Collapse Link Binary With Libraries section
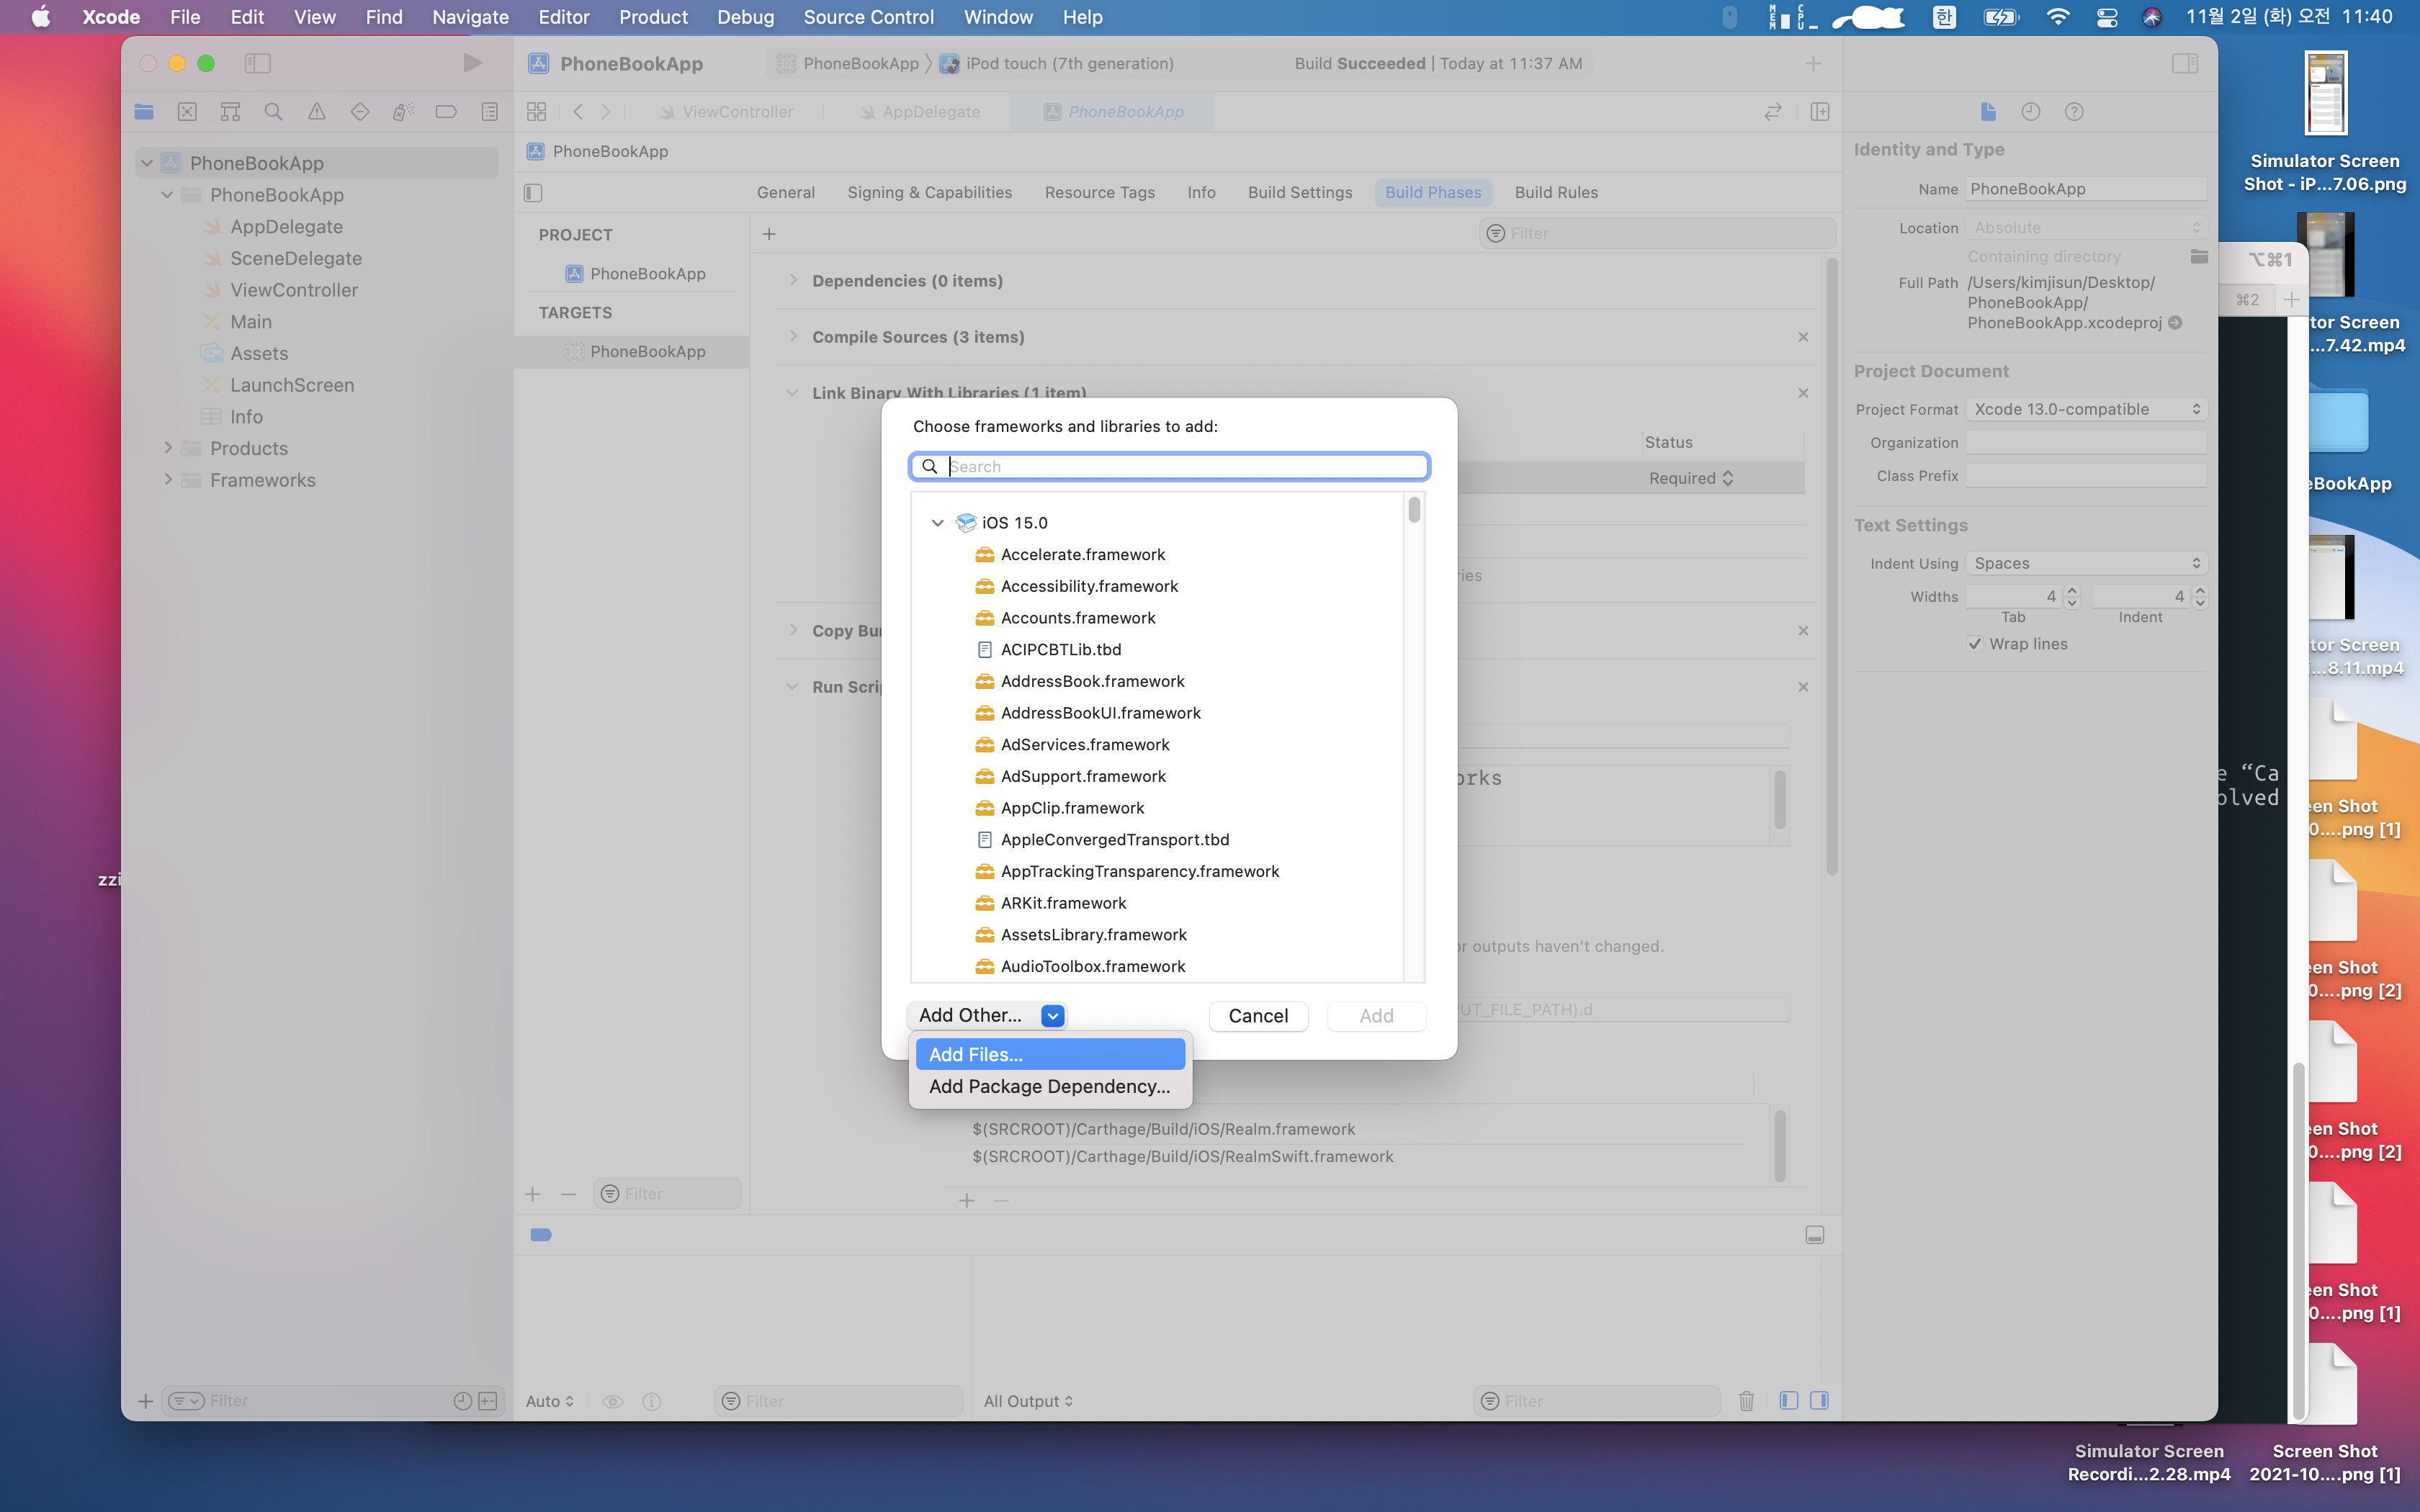Screen dimensions: 2420x1512 (x=792, y=393)
